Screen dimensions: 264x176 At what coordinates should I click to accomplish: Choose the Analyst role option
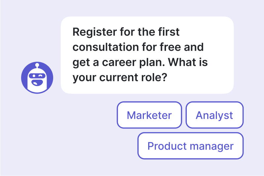tap(214, 115)
